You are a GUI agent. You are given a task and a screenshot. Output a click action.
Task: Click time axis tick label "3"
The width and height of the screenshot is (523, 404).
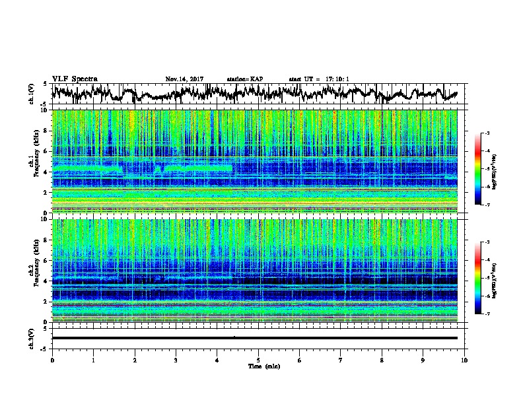click(x=176, y=360)
